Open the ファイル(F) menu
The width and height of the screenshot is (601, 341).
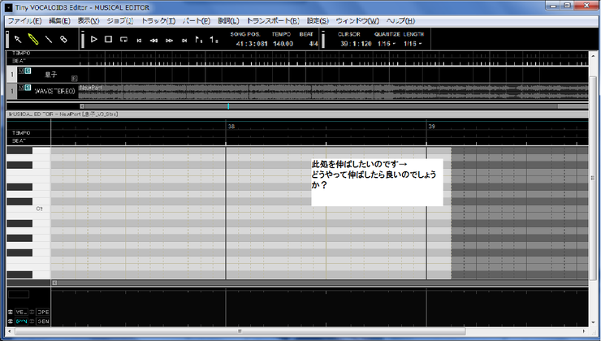tap(25, 20)
